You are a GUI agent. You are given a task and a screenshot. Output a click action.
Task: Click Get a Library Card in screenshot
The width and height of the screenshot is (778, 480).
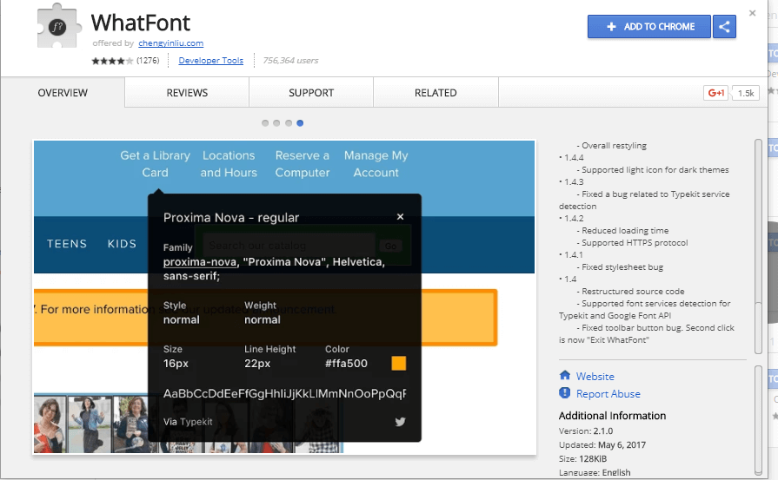[x=155, y=164]
